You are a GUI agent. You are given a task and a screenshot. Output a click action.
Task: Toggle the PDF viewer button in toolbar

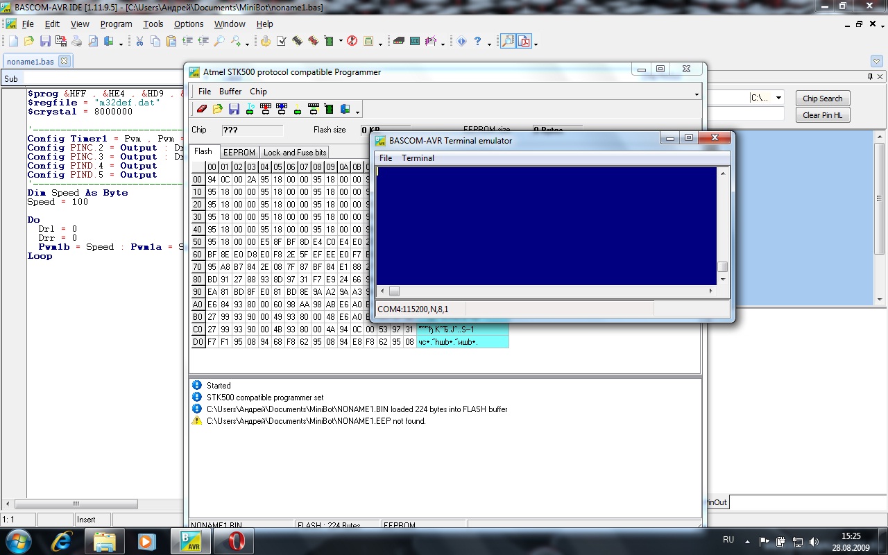coord(524,42)
